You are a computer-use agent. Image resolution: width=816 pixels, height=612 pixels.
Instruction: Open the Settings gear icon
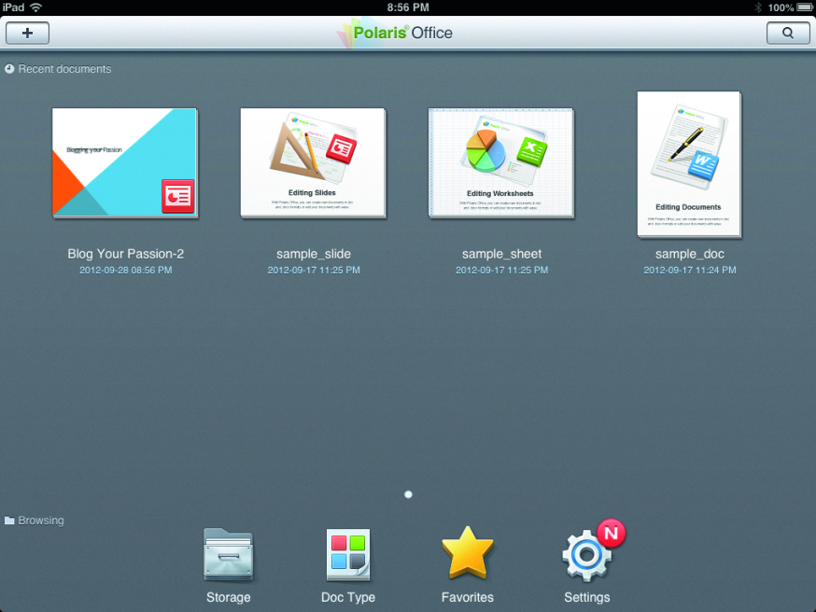click(x=586, y=555)
